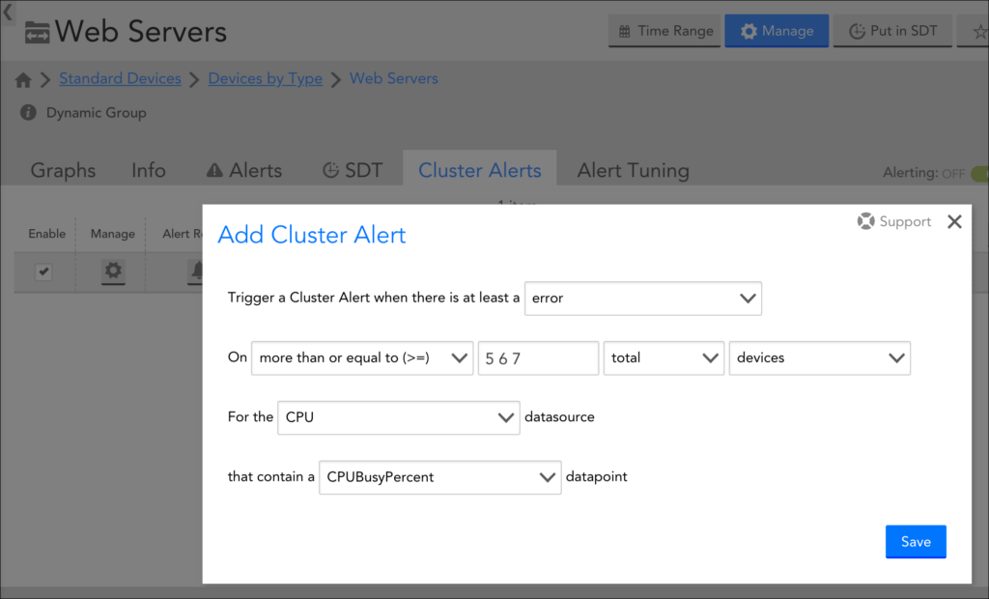Click the calendar icon on Time Range button
Viewport: 989px width, 599px height.
[x=627, y=30]
